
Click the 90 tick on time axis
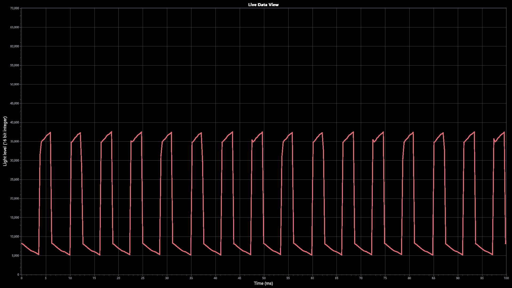point(458,278)
